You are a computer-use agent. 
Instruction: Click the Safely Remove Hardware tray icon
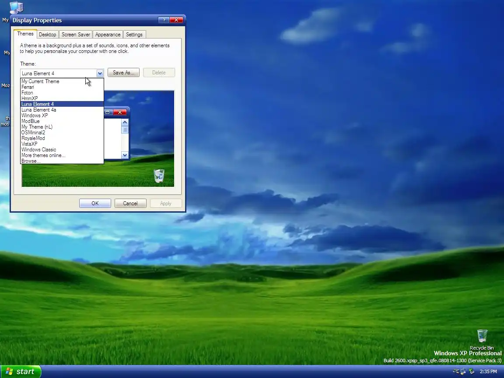[x=472, y=371]
